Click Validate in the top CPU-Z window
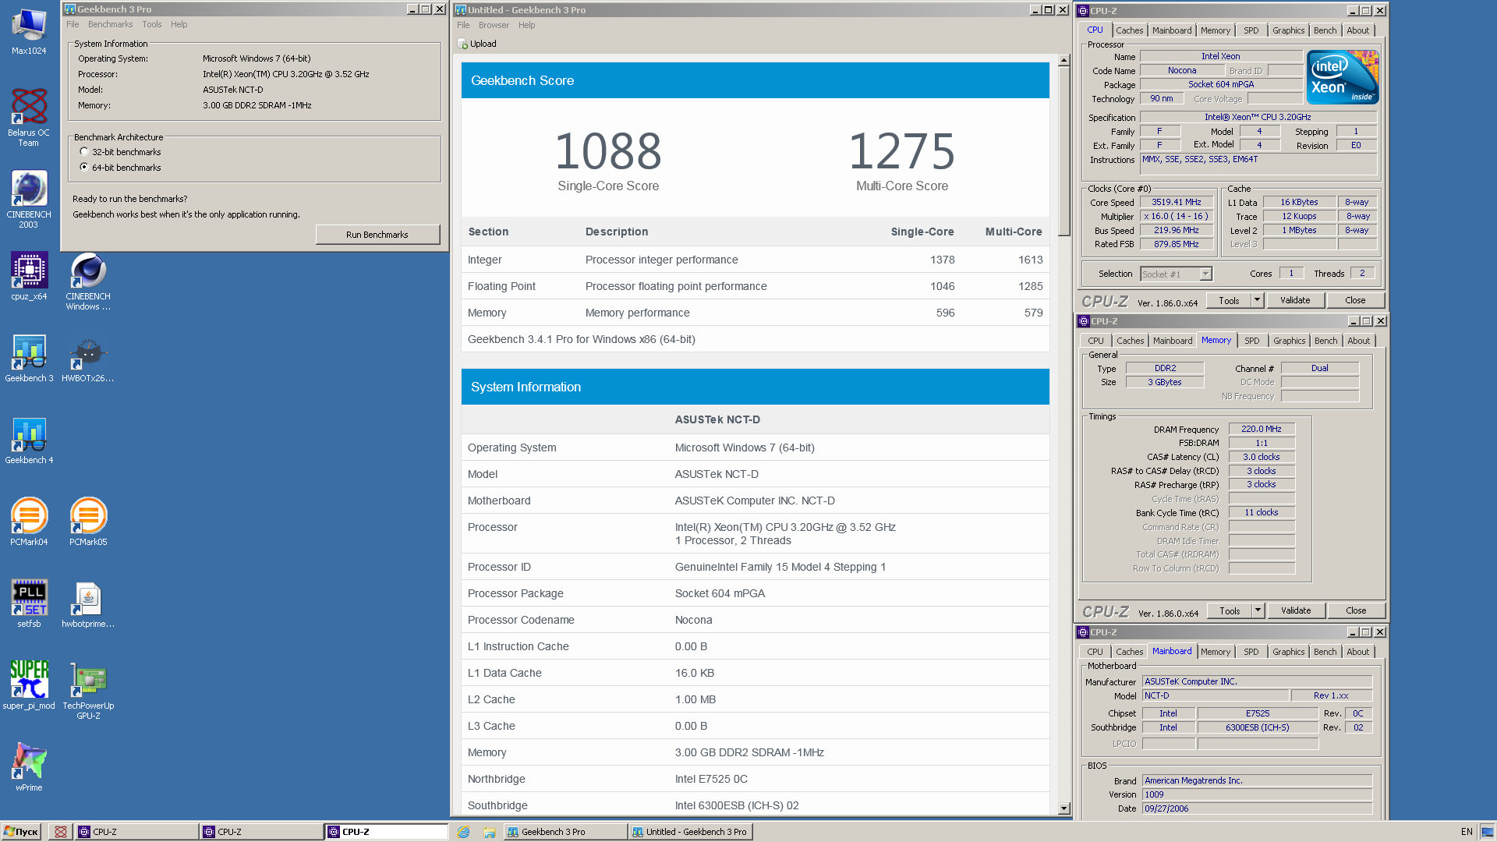This screenshot has width=1497, height=842. point(1295,300)
